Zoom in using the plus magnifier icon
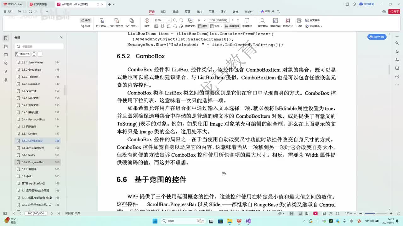This screenshot has height=226, width=403. 181,20
